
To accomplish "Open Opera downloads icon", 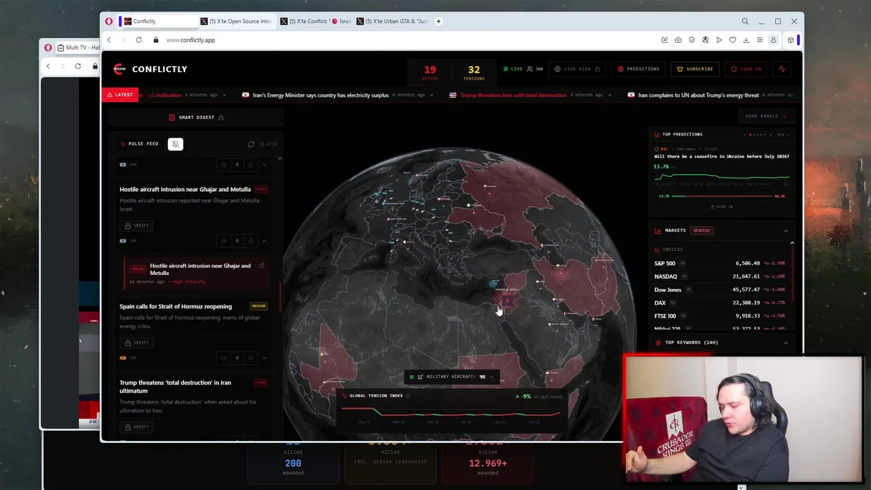I will [x=746, y=40].
